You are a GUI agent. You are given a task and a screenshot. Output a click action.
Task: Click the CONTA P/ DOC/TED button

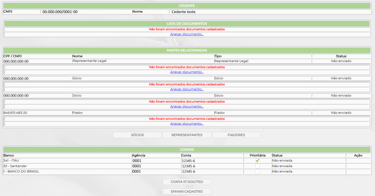[x=187, y=182]
